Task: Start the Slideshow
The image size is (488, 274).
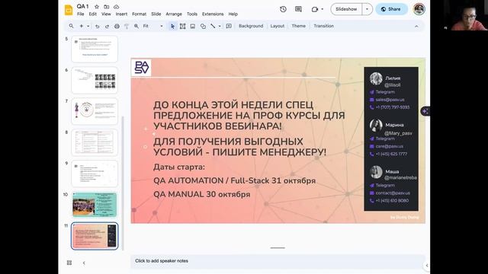Action: pos(346,9)
